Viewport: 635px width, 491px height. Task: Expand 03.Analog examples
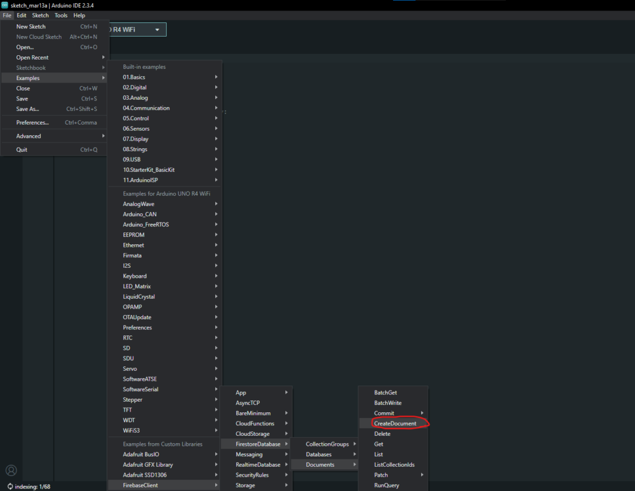click(165, 98)
